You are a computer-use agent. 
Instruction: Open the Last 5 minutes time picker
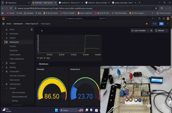tap(140, 31)
